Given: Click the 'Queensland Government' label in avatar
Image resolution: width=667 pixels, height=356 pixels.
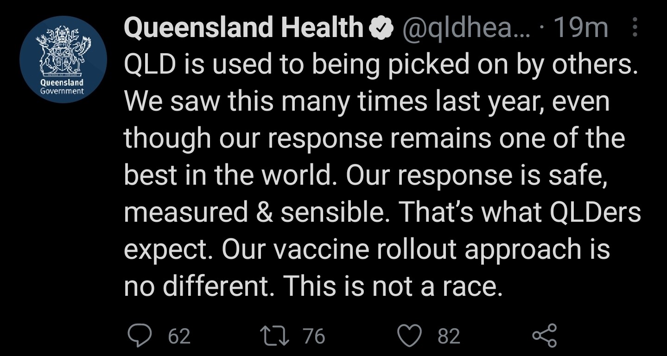Looking at the screenshot, I should pyautogui.click(x=62, y=87).
